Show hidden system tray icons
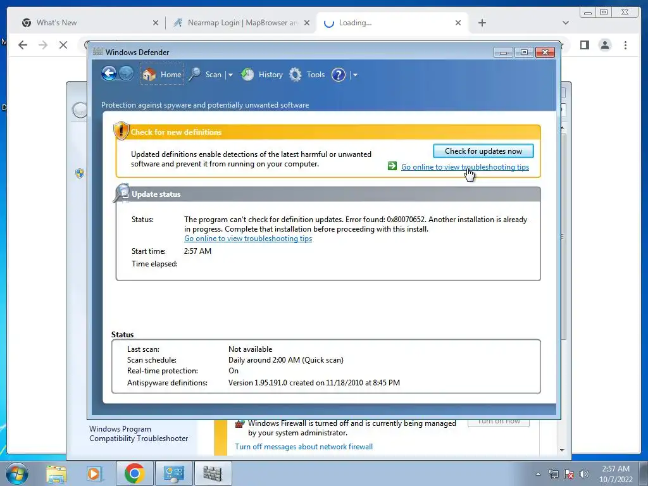This screenshot has width=648, height=486. [x=538, y=474]
